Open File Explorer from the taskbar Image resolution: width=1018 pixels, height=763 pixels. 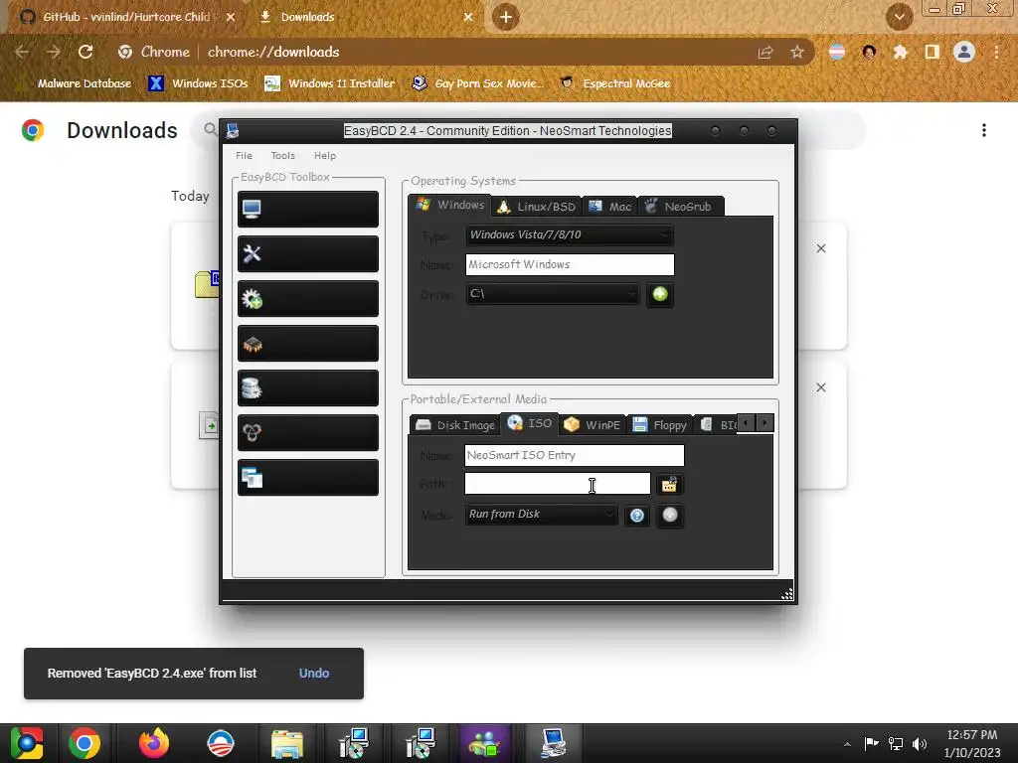pyautogui.click(x=287, y=743)
